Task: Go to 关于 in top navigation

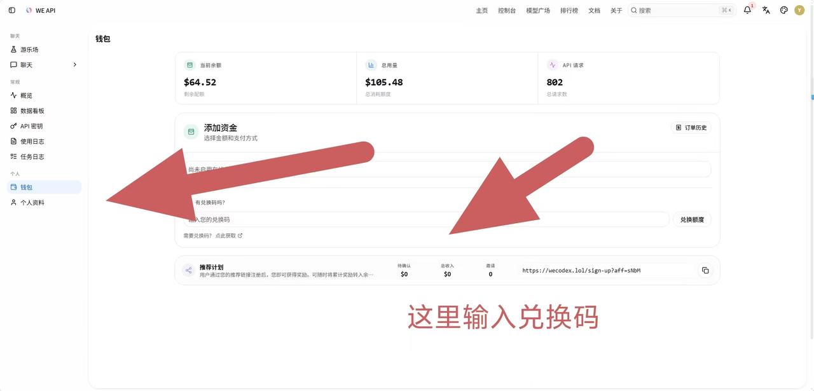Action: click(x=616, y=10)
